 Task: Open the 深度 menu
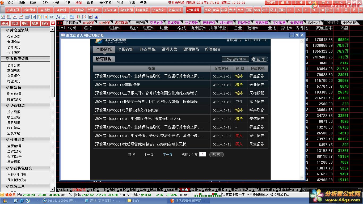33,3
